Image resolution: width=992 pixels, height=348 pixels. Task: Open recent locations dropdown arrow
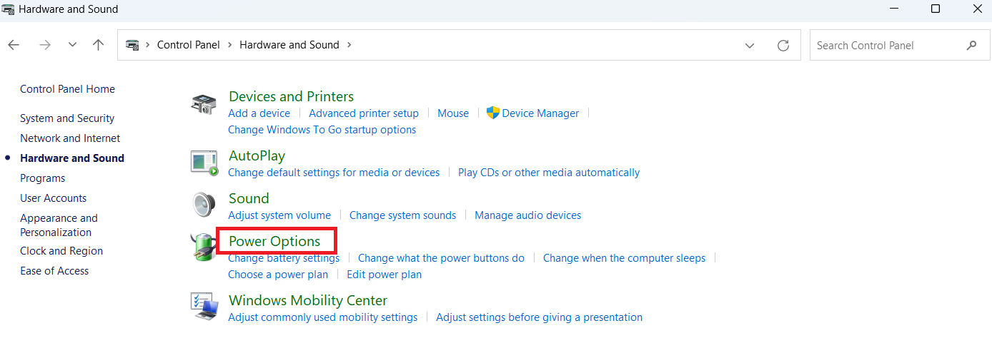pyautogui.click(x=72, y=45)
